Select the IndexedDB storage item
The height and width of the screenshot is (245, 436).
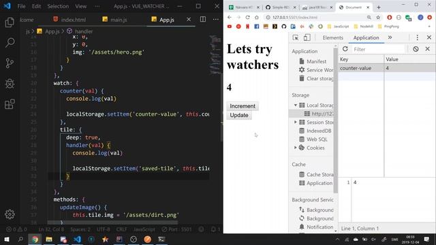(x=315, y=131)
